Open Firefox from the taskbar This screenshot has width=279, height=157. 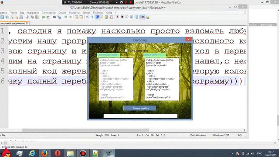click(x=44, y=153)
